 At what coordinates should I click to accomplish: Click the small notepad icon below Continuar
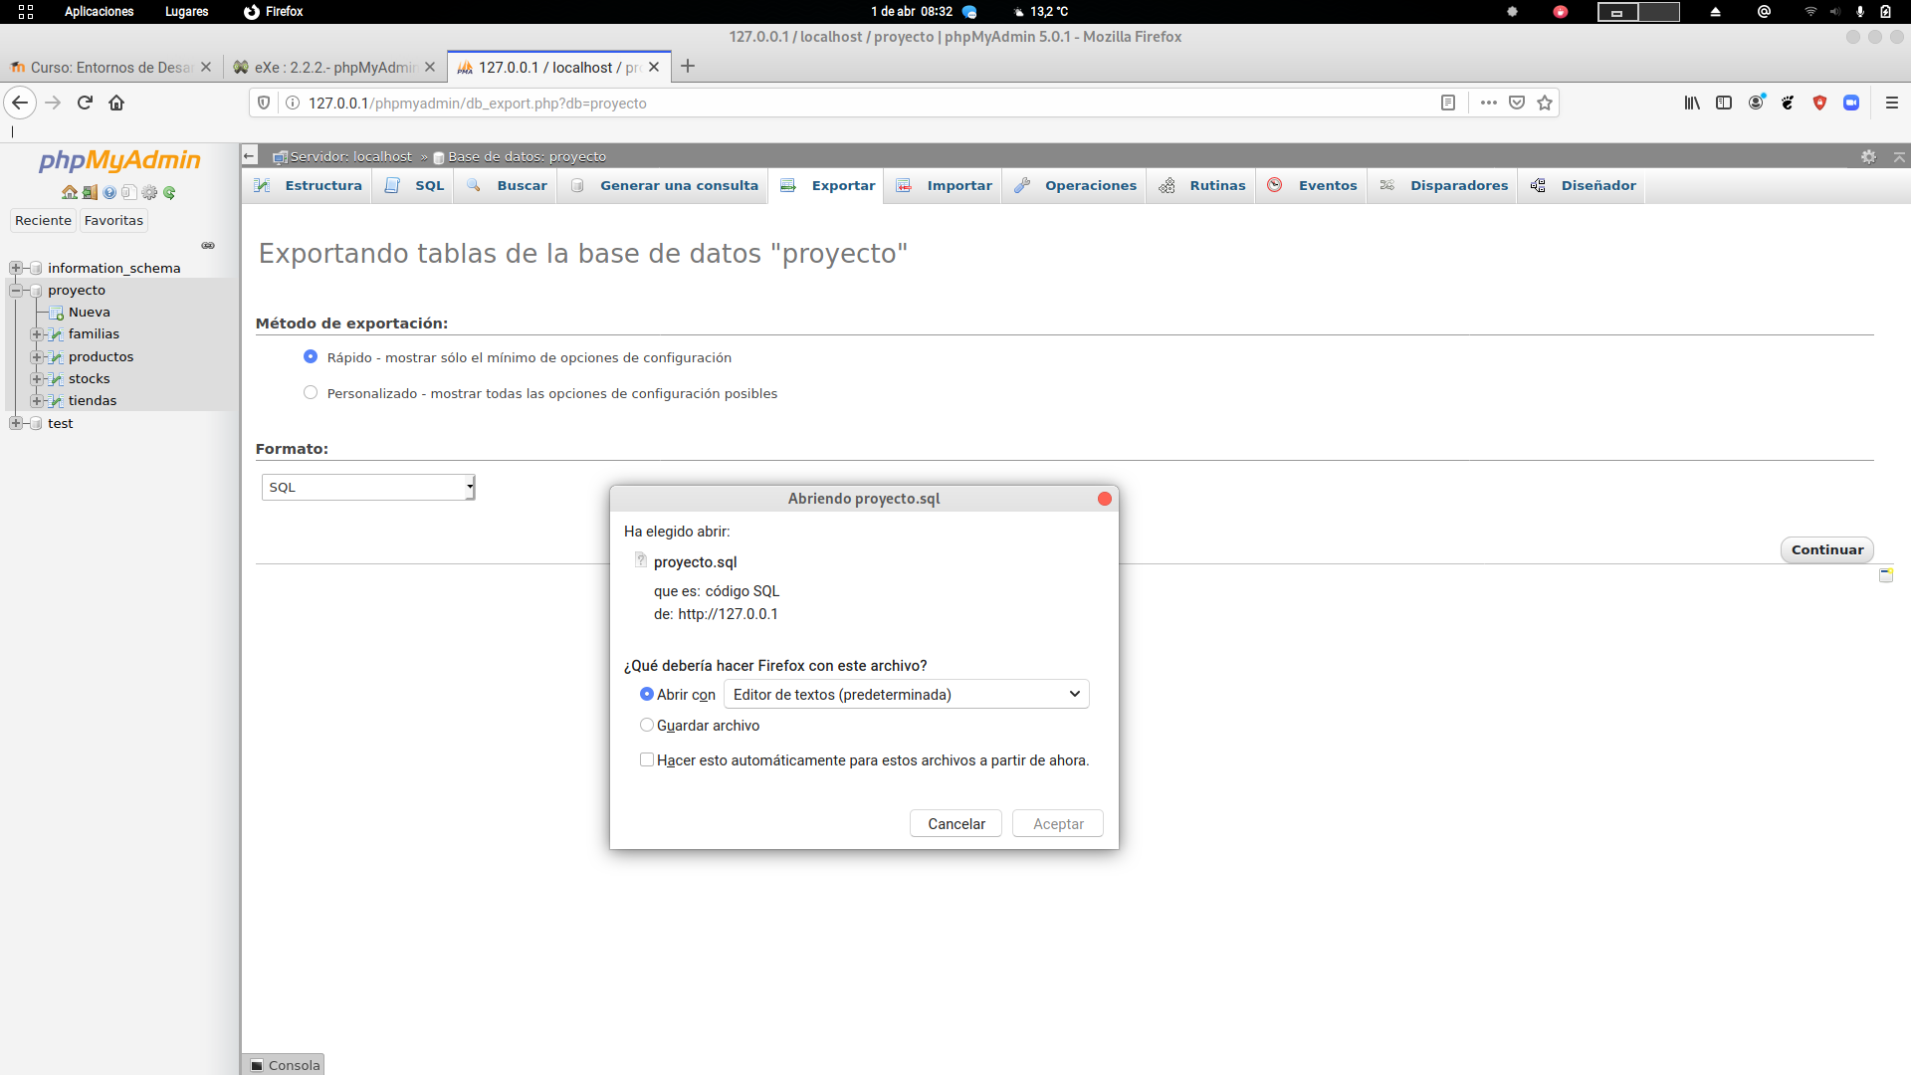coord(1886,575)
